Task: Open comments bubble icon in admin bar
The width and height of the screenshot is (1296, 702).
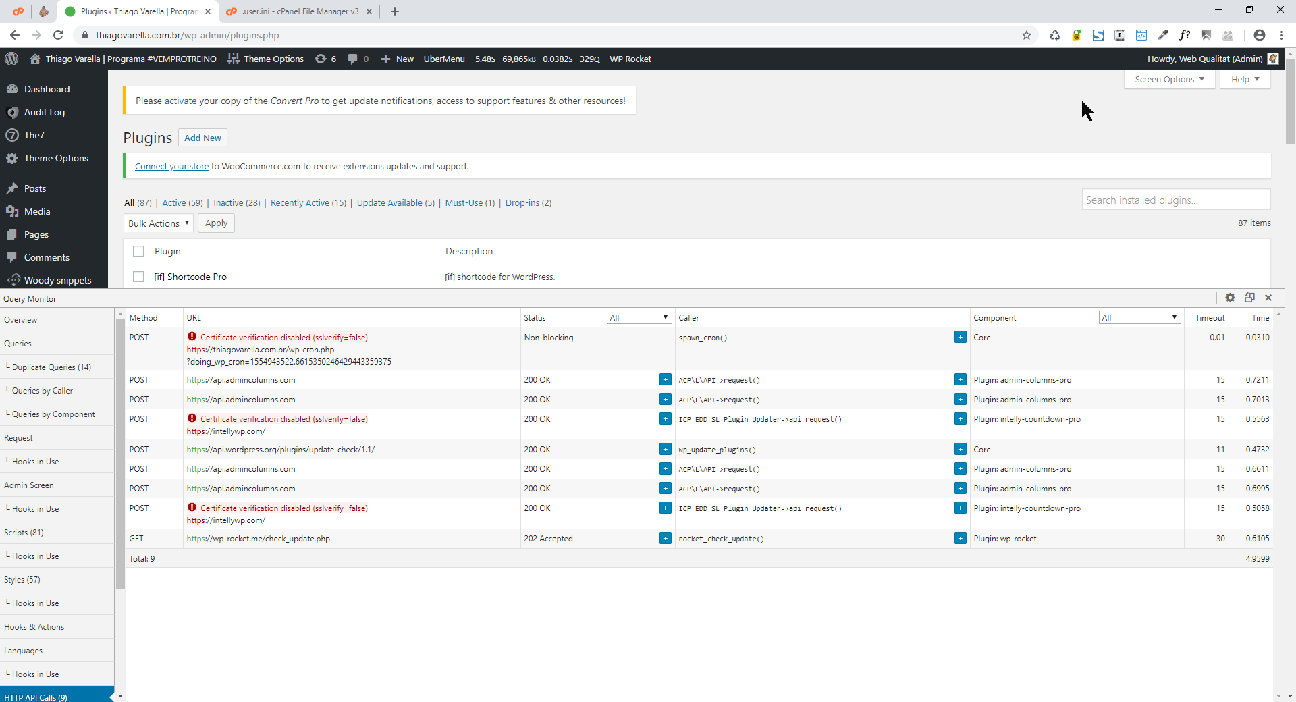Action: coord(358,59)
